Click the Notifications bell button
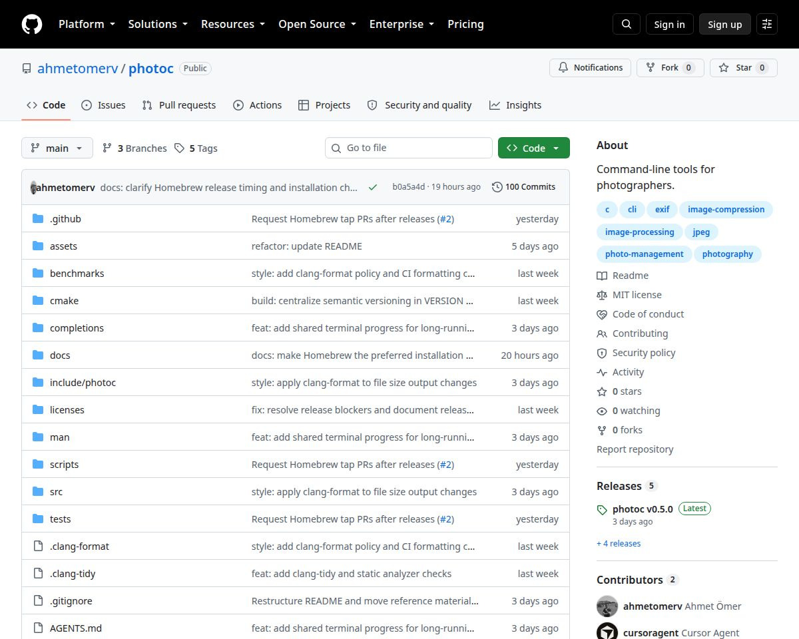Image resolution: width=799 pixels, height=639 pixels. pos(590,68)
